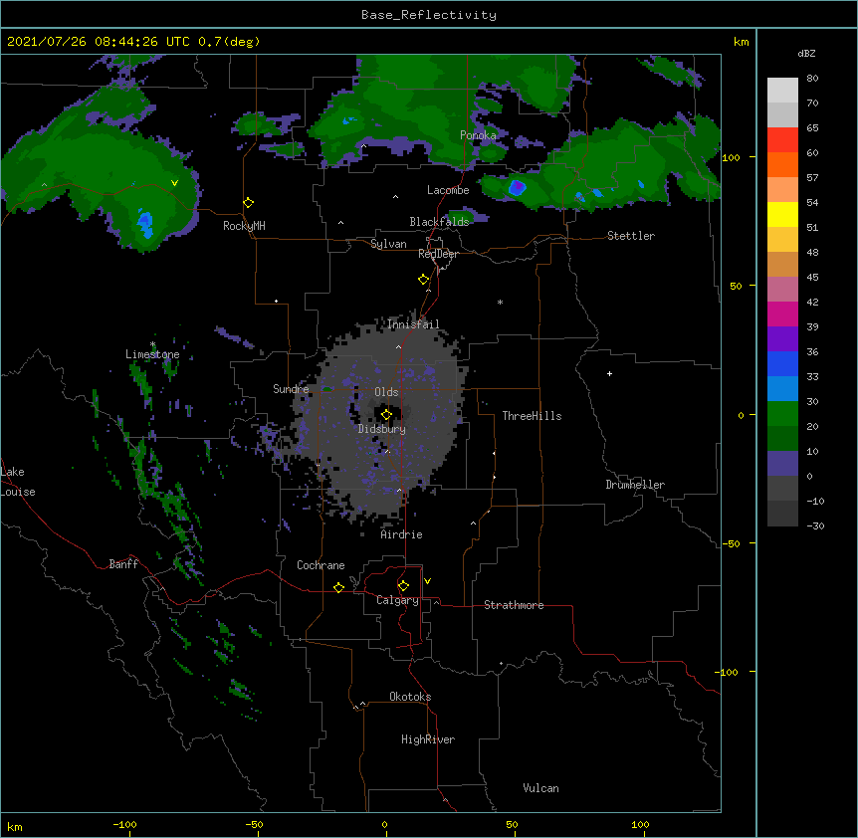Screen dimensions: 858x838
Task: Click the HighRiver town label
Action: click(428, 739)
